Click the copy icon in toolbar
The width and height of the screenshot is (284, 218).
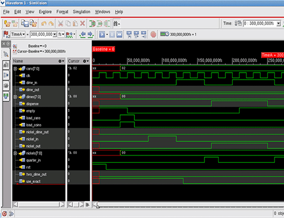[68, 24]
